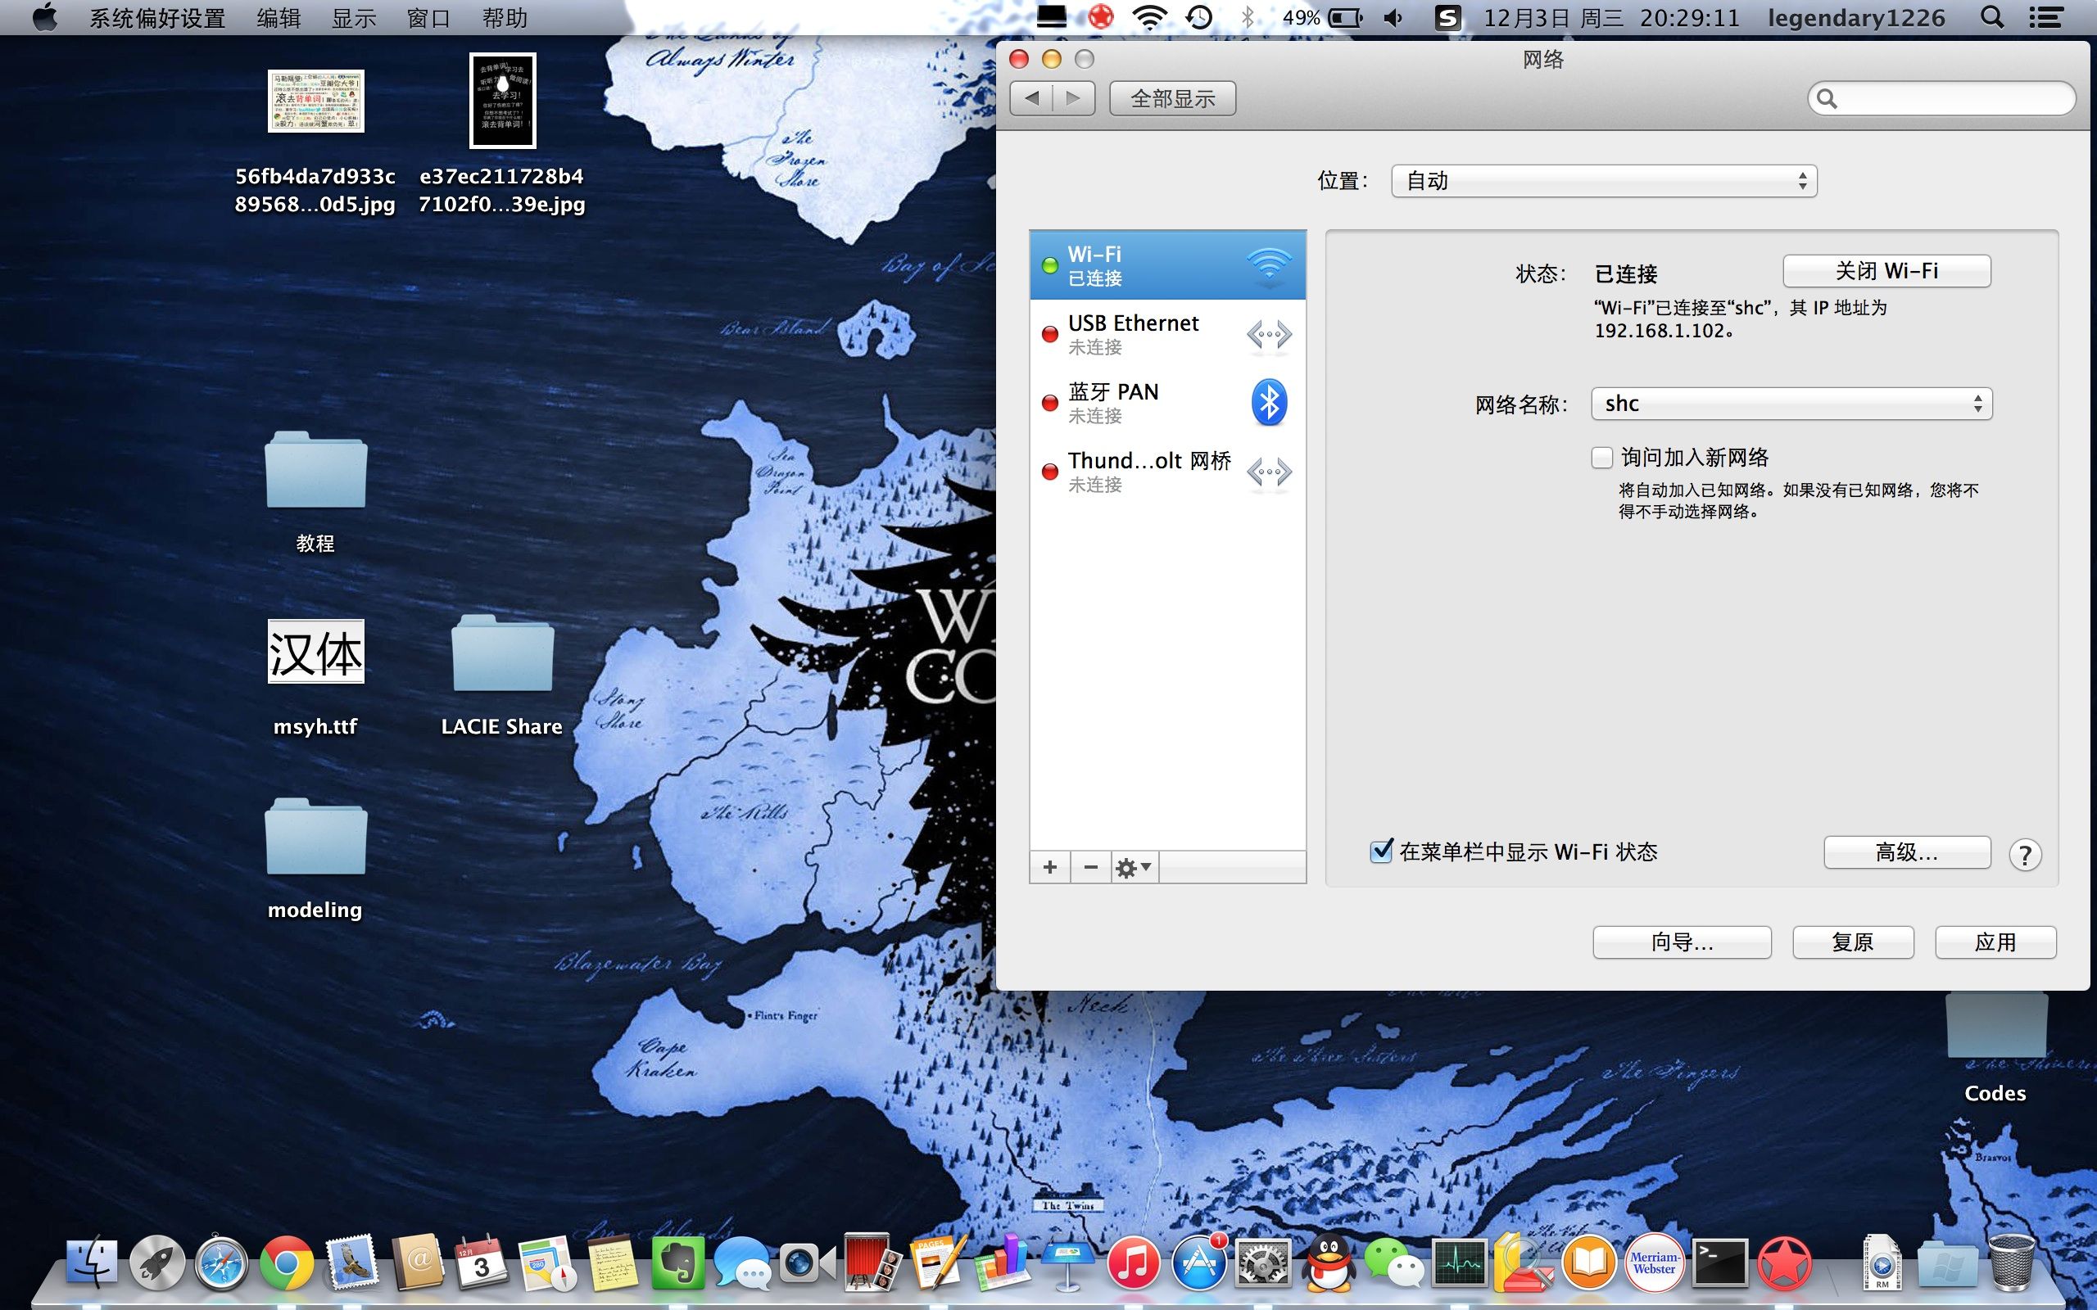The image size is (2097, 1310).
Task: Click the 全部显示 Show All button
Action: click(x=1172, y=99)
